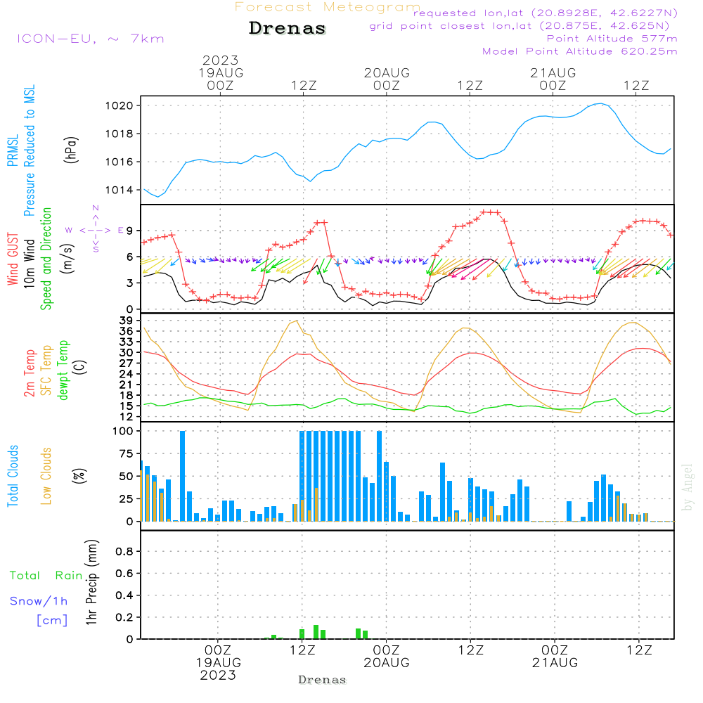Click the Snow/1h legend label
Screen dimensions: 703x703
click(39, 601)
